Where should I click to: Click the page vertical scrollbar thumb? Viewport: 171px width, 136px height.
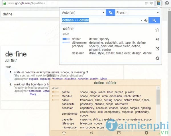[169, 32]
